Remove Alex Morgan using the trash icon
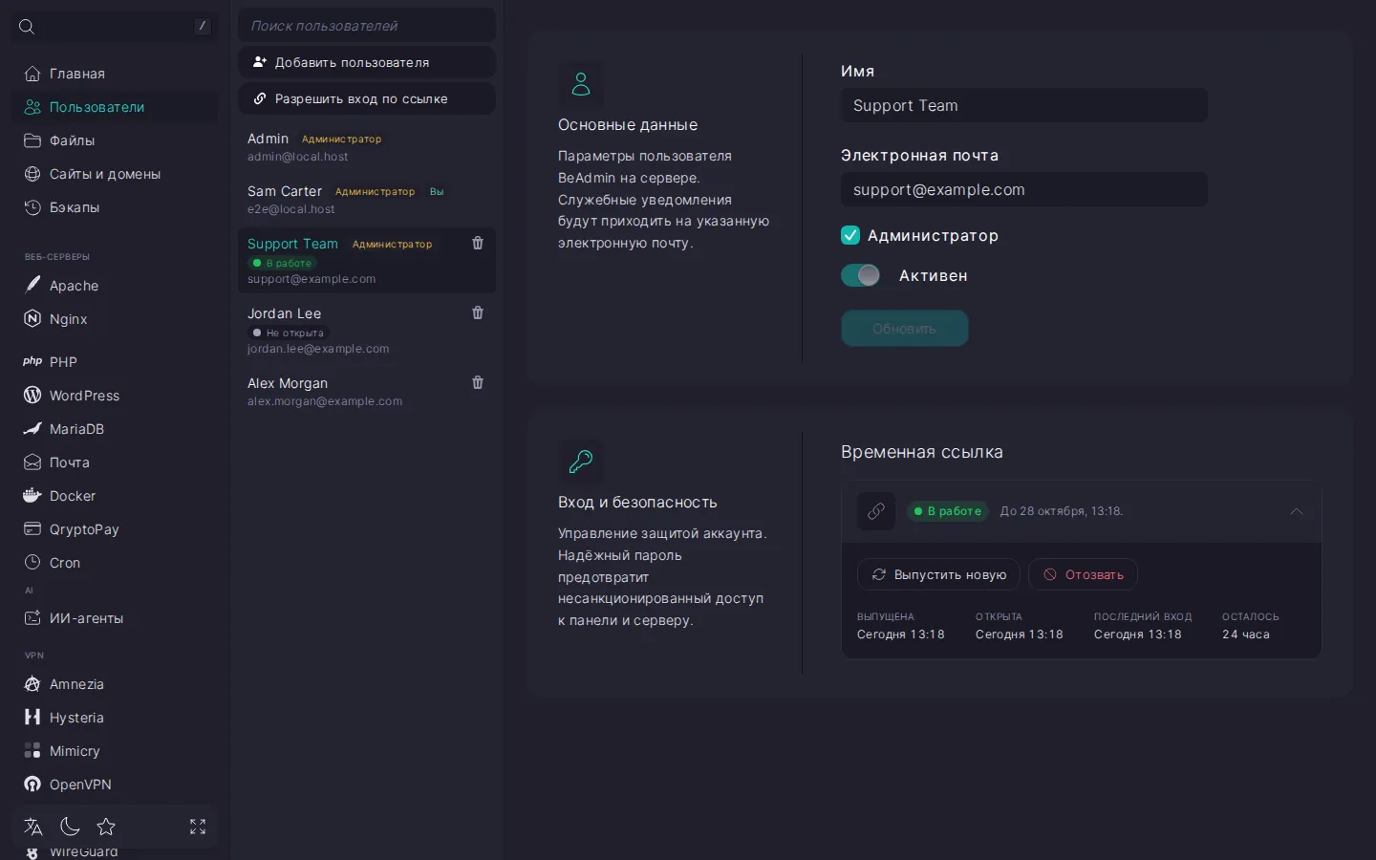Viewport: 1376px width, 860px height. click(478, 383)
